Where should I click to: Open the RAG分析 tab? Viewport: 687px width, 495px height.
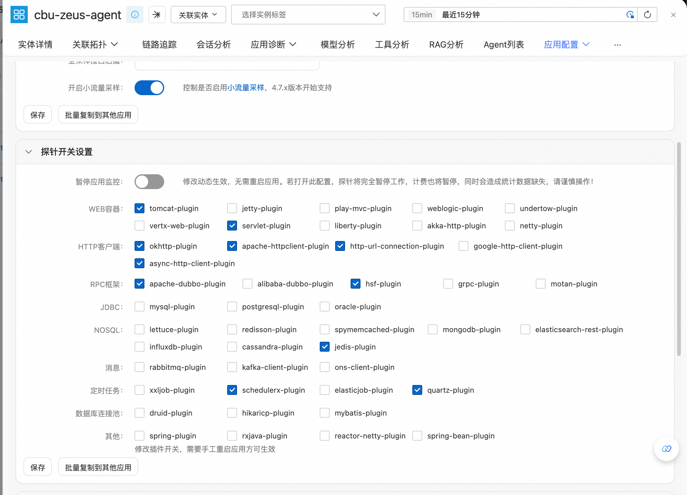click(x=446, y=45)
